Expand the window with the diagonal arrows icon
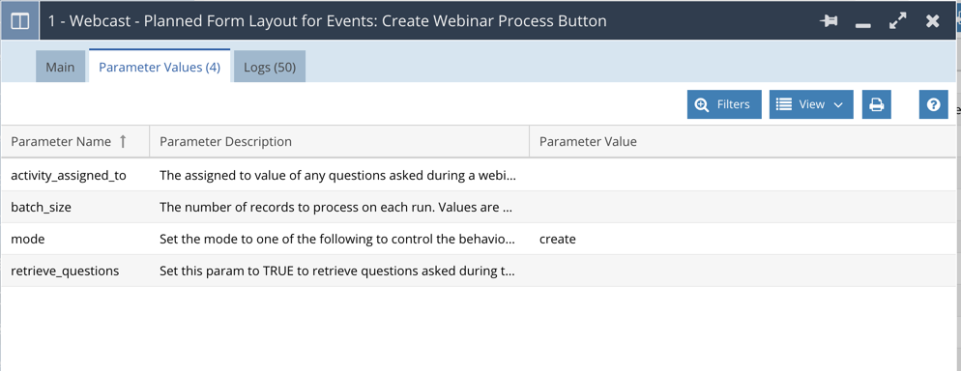Viewport: 961px width, 371px height. click(x=898, y=21)
